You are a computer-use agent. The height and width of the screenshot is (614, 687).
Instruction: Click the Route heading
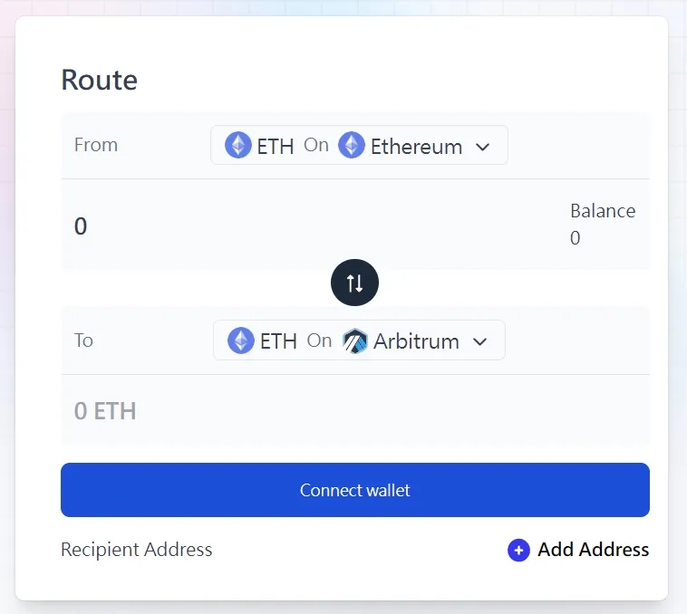pyautogui.click(x=100, y=81)
